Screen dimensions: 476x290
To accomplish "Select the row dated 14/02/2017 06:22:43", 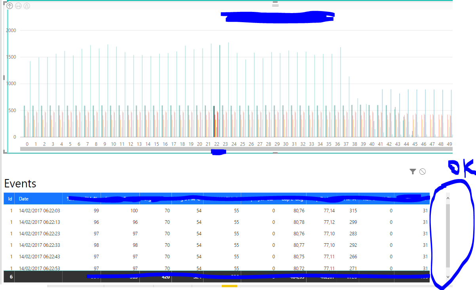I will [x=217, y=257].
